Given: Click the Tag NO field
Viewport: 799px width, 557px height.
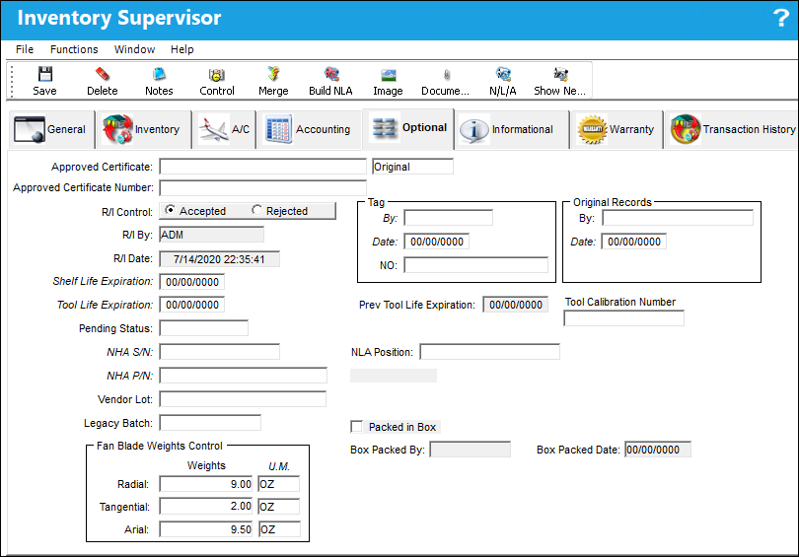Looking at the screenshot, I should click(475, 265).
